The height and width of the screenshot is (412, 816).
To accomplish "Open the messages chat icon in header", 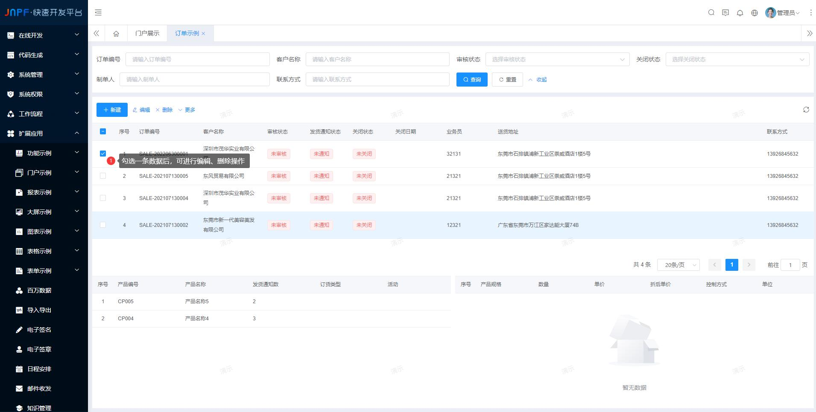I will tap(725, 12).
